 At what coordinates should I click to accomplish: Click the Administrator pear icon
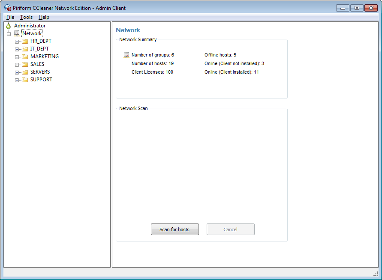point(9,26)
